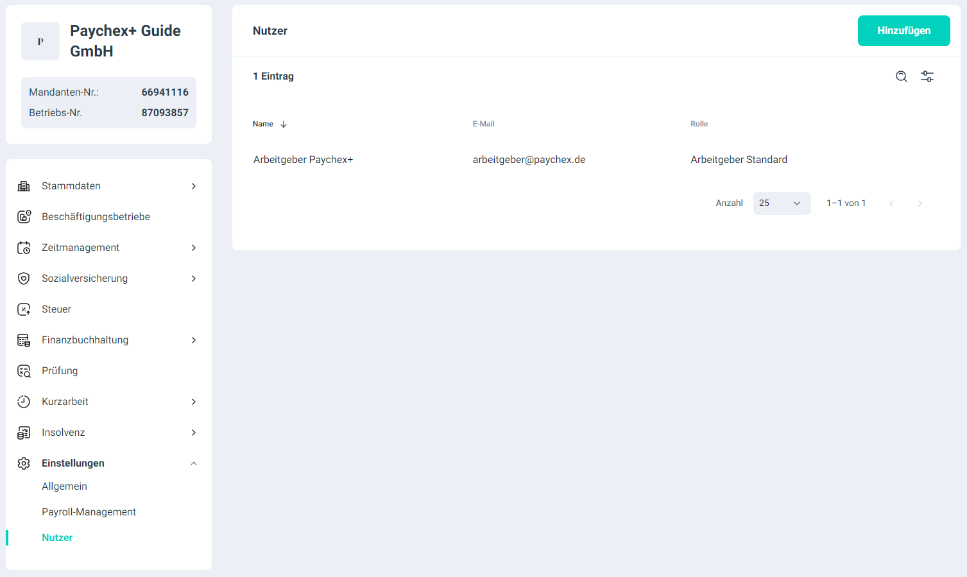This screenshot has height=577, width=967.
Task: Expand the Finanzbuchhaltung submenu chevron
Action: pos(194,340)
